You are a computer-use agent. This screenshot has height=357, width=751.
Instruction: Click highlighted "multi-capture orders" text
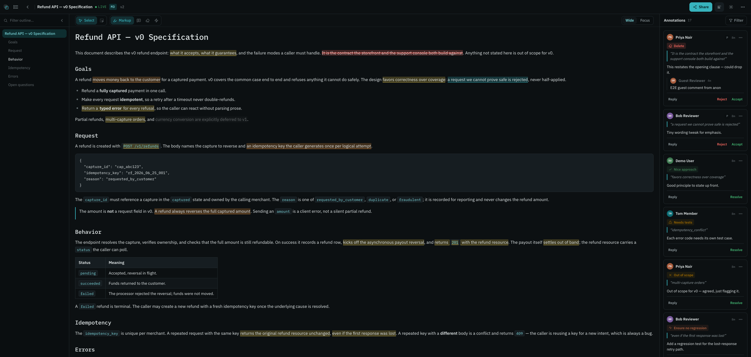pos(125,119)
